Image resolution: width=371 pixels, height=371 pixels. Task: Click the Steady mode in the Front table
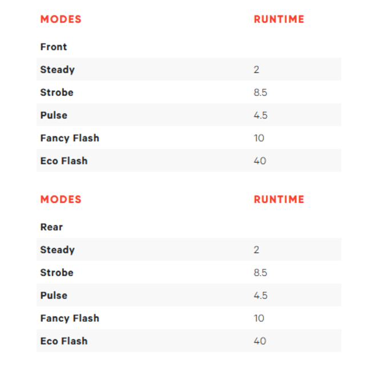coord(57,70)
